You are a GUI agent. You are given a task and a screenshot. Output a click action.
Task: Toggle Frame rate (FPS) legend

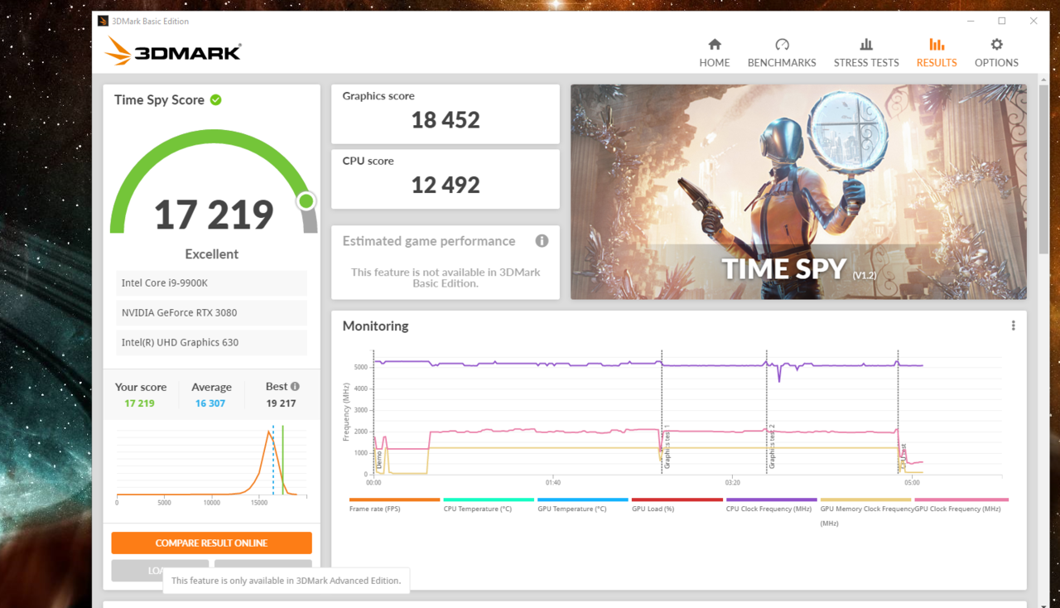pos(394,504)
